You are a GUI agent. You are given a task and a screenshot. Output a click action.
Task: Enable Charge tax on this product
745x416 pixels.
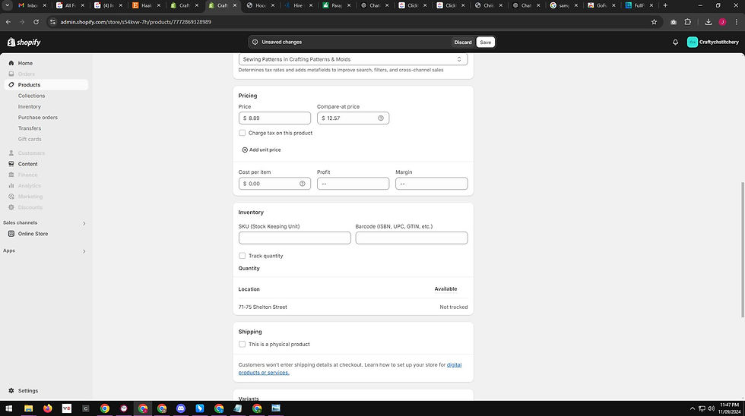243,133
